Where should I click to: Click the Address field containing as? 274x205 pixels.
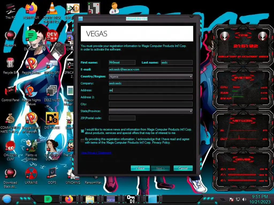point(151,90)
